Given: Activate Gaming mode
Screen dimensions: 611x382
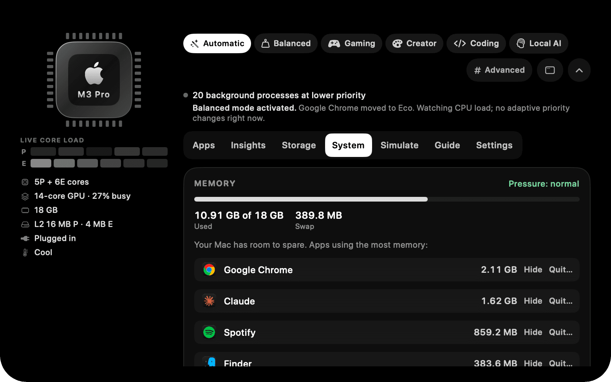Looking at the screenshot, I should pyautogui.click(x=351, y=43).
